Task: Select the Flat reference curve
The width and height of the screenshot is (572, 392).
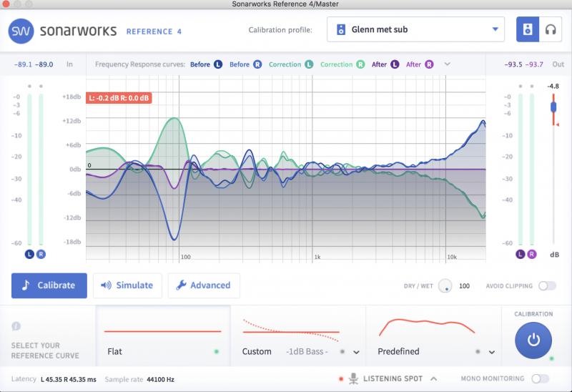Action: 163,335
